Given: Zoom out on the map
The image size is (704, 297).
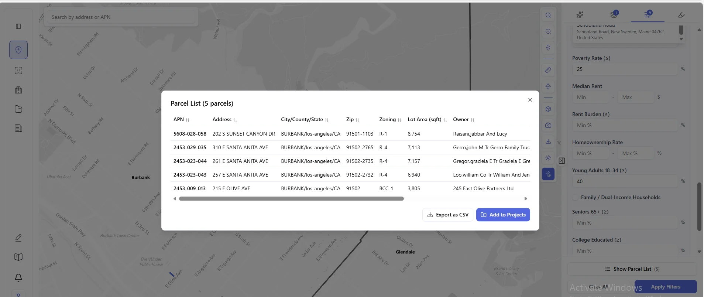Looking at the screenshot, I should pyautogui.click(x=548, y=31).
